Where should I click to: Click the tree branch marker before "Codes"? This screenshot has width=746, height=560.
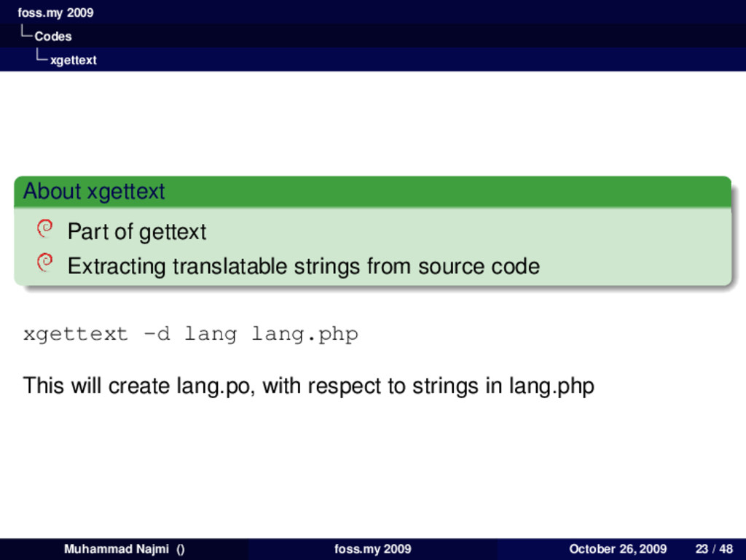26,34
